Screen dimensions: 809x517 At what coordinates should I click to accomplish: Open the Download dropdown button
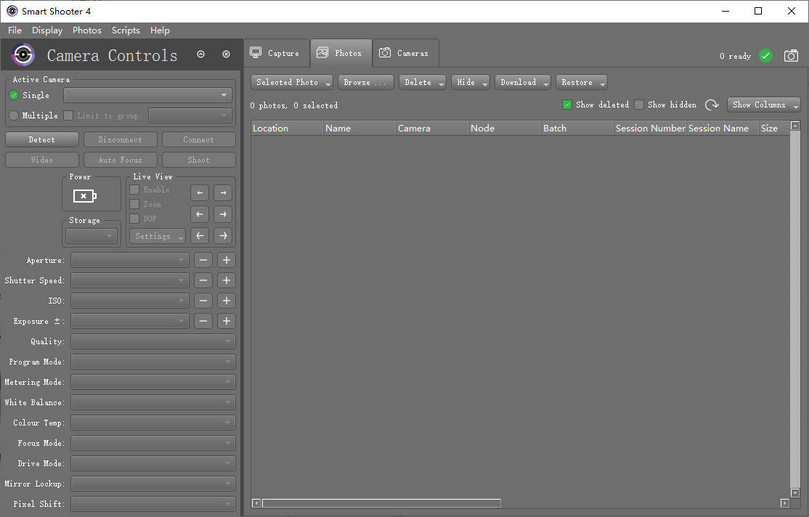click(x=523, y=82)
